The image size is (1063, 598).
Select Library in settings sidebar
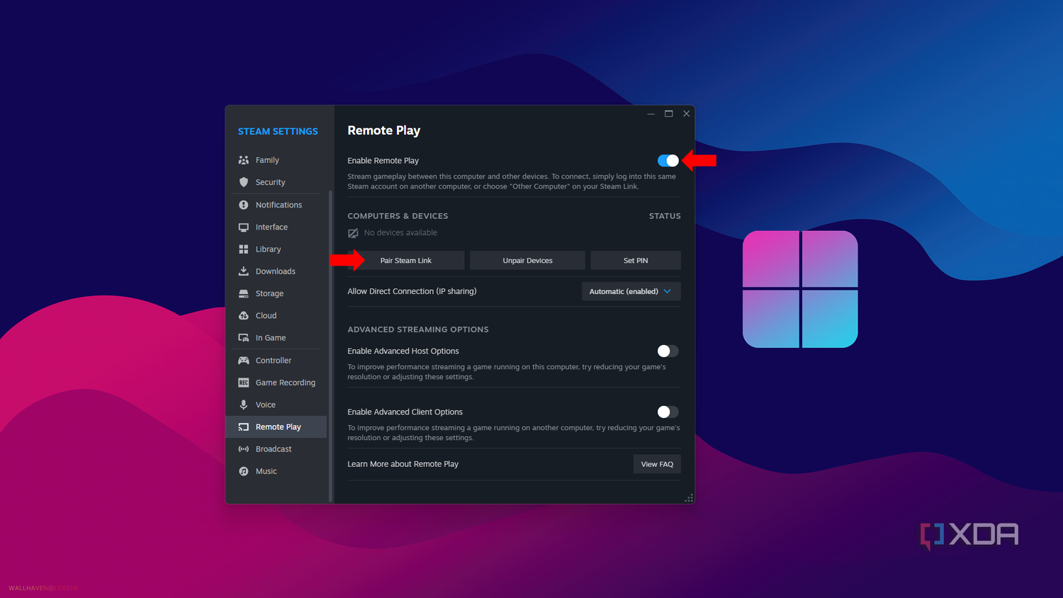276,249
